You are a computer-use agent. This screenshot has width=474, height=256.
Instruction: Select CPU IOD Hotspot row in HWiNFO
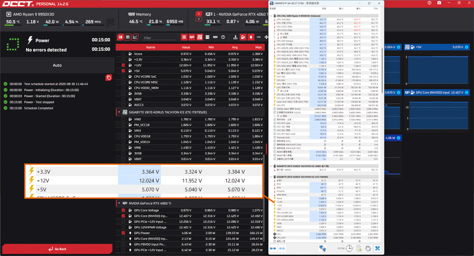tap(326, 41)
